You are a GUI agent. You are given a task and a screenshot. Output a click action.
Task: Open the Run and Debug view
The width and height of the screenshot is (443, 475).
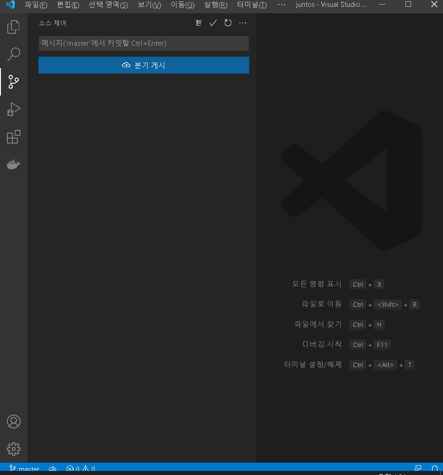pos(14,109)
